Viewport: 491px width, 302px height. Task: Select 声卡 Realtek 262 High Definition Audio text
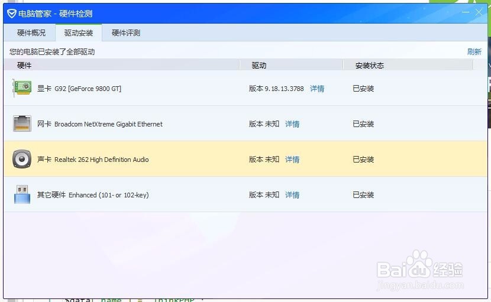tap(93, 160)
